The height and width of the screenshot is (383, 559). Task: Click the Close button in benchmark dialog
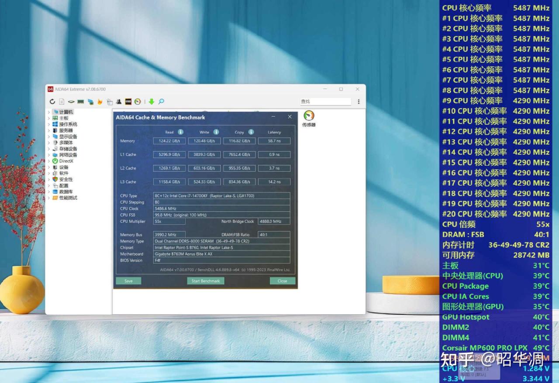(283, 281)
